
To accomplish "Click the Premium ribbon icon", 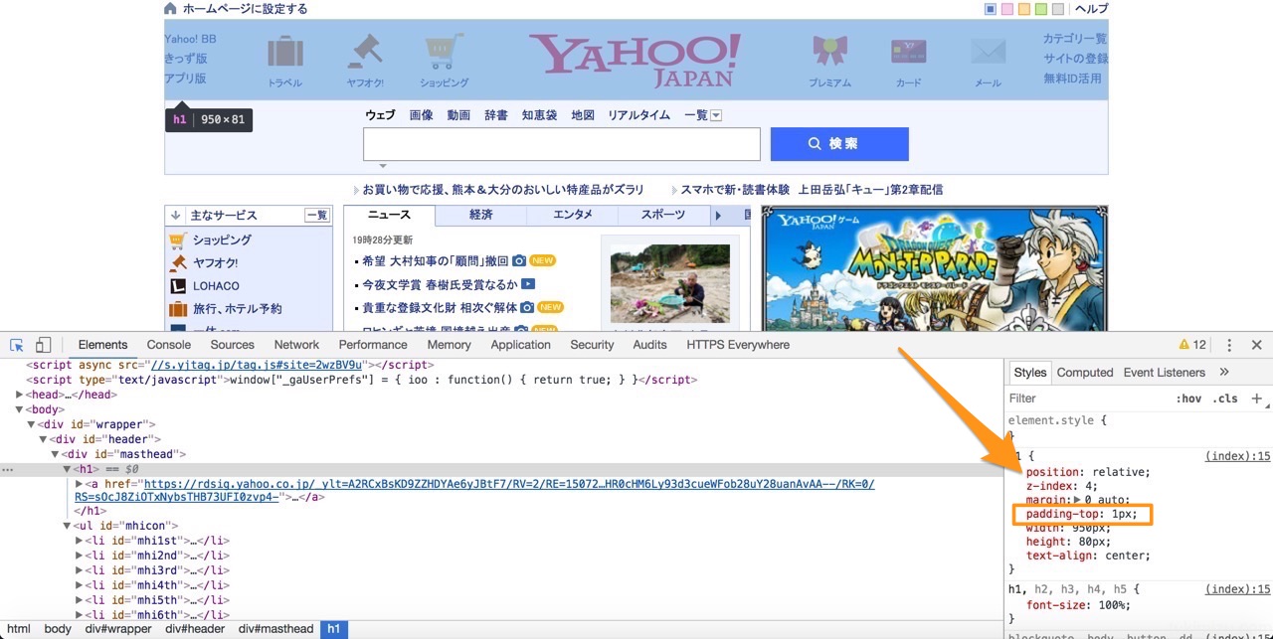I will (829, 53).
